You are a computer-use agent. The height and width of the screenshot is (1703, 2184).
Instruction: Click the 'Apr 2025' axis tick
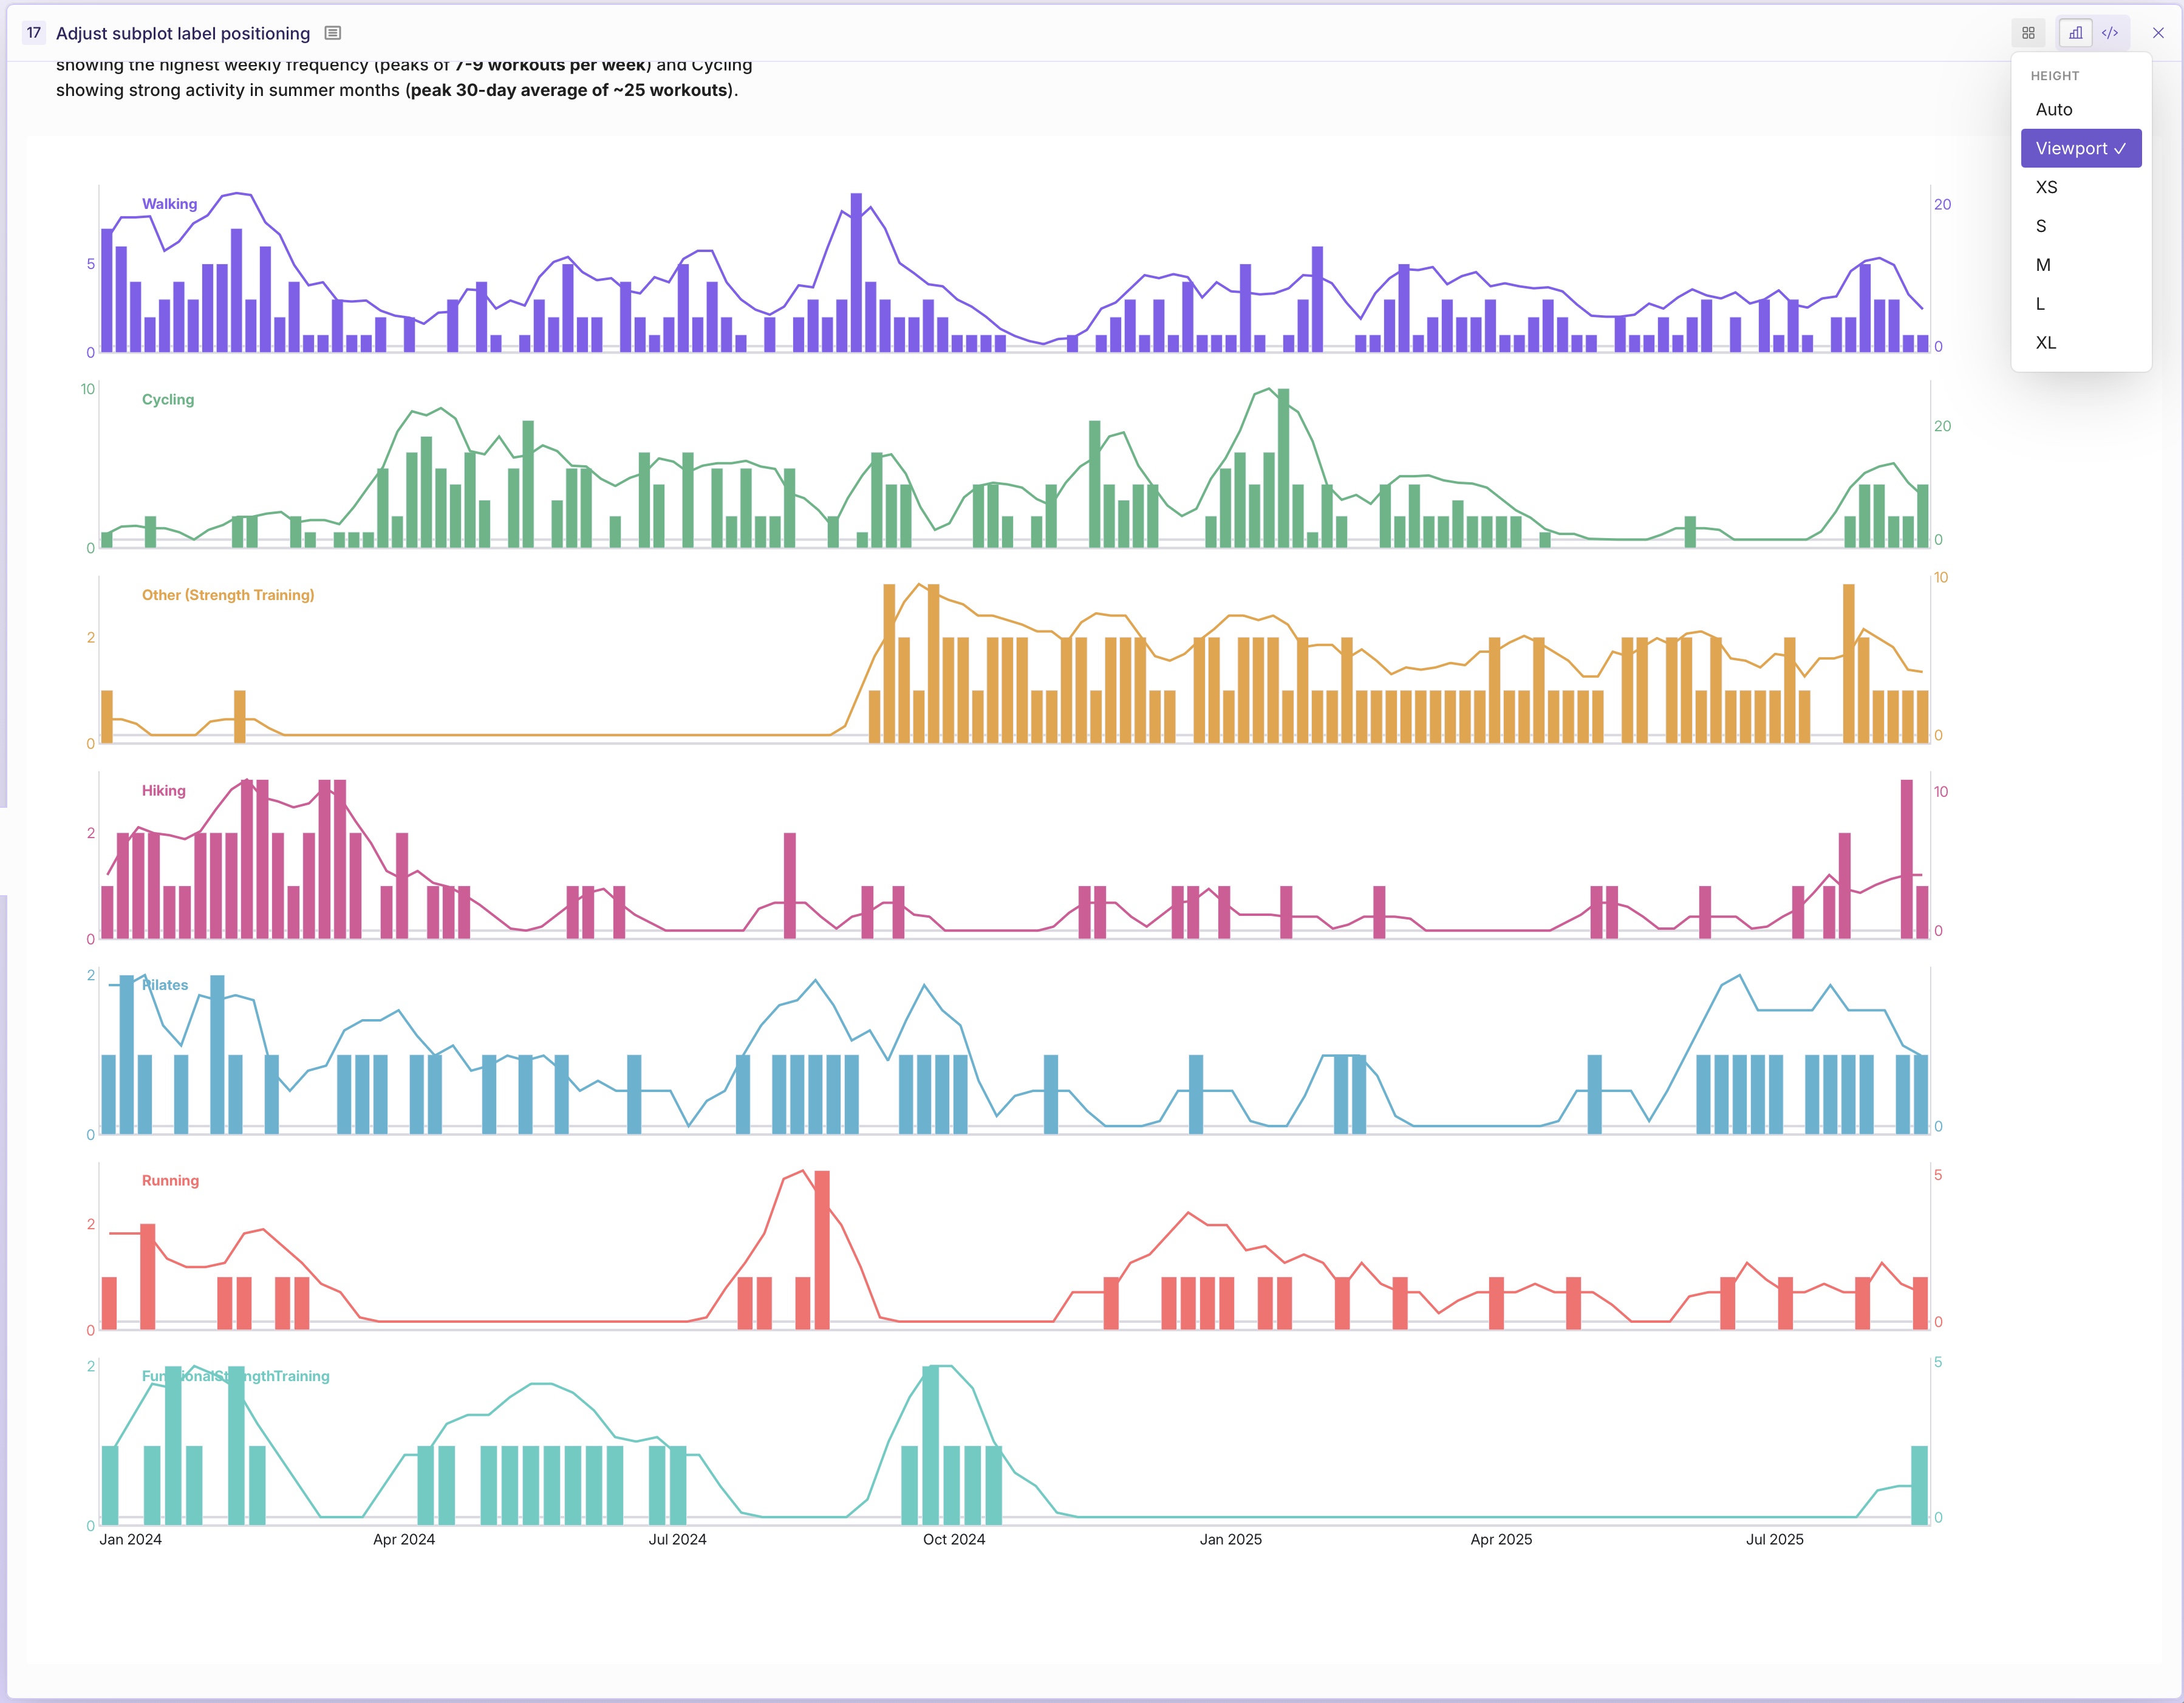[1501, 1539]
